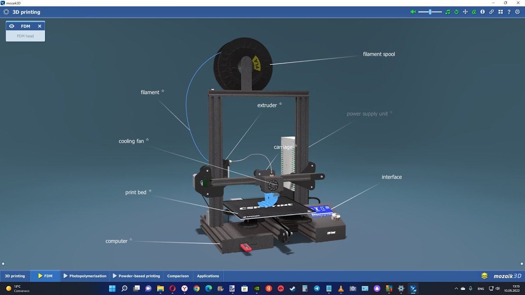Click the system tray microphone icon
This screenshot has height=295, width=525.
[470, 288]
